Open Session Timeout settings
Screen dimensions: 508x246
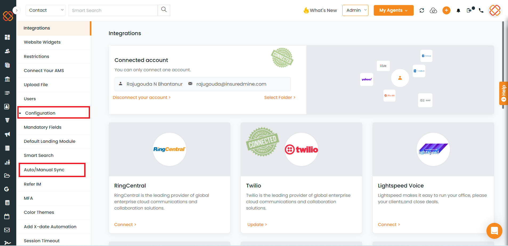coord(54,240)
